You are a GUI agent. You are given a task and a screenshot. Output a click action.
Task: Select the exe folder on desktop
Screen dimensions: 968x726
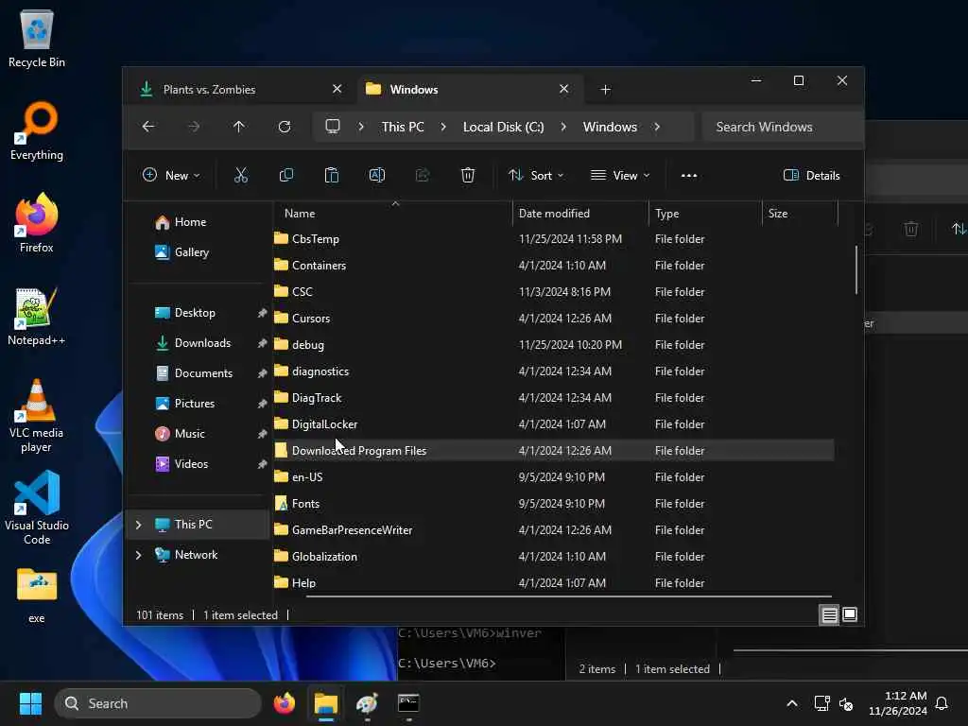(37, 596)
